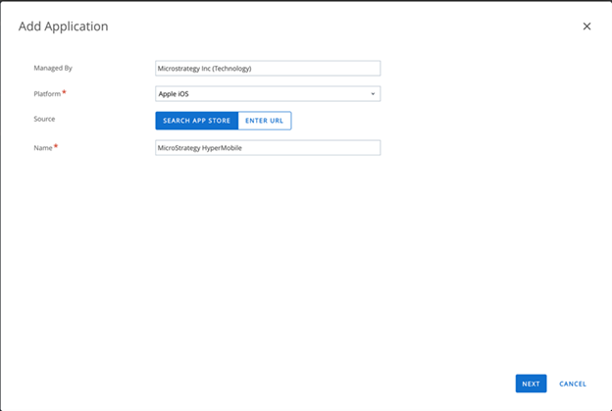Click the Microstrategy Inc (Technology) text
Viewport: 612px width, 411px height.
205,69
